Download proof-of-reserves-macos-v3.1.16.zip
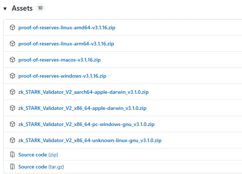This screenshot has width=242, height=174. (59, 60)
